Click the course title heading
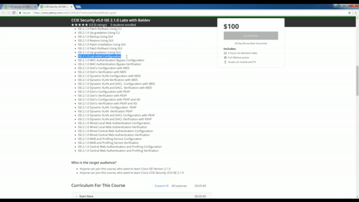 pyautogui.click(x=111, y=20)
